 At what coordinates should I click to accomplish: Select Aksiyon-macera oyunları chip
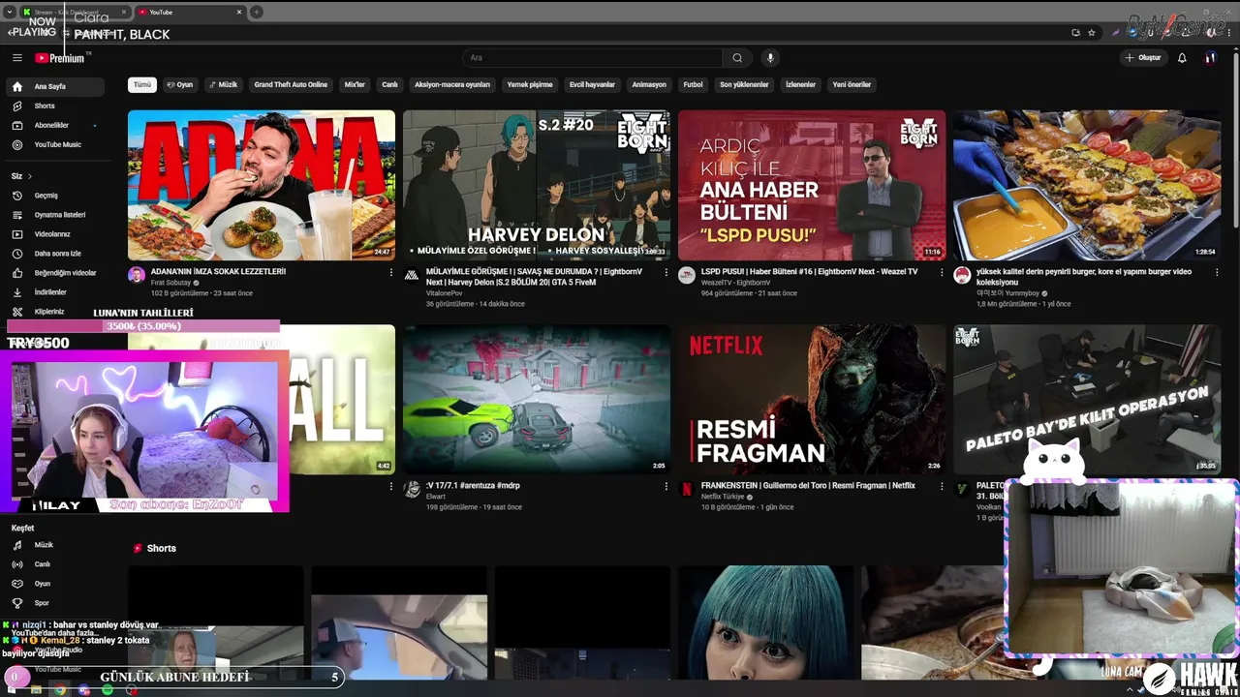452,85
